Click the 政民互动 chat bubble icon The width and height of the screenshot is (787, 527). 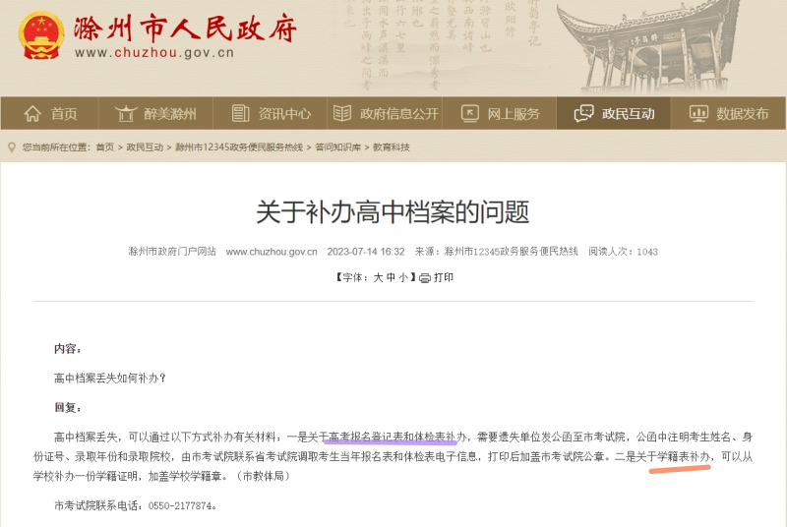click(583, 114)
